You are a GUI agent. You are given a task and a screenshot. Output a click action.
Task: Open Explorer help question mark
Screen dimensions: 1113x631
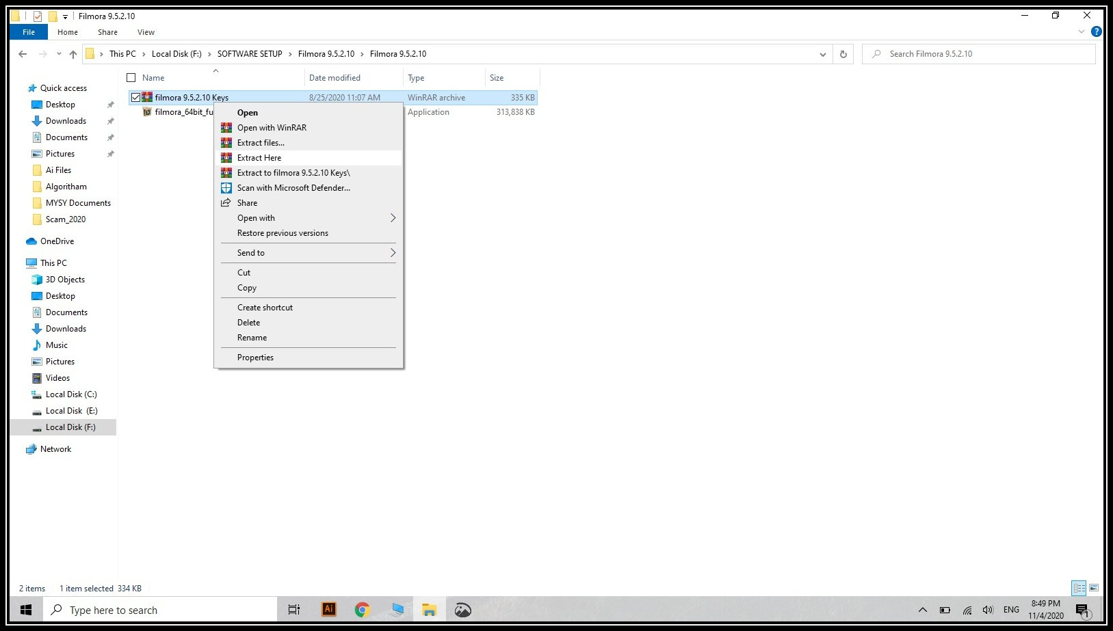click(1097, 31)
